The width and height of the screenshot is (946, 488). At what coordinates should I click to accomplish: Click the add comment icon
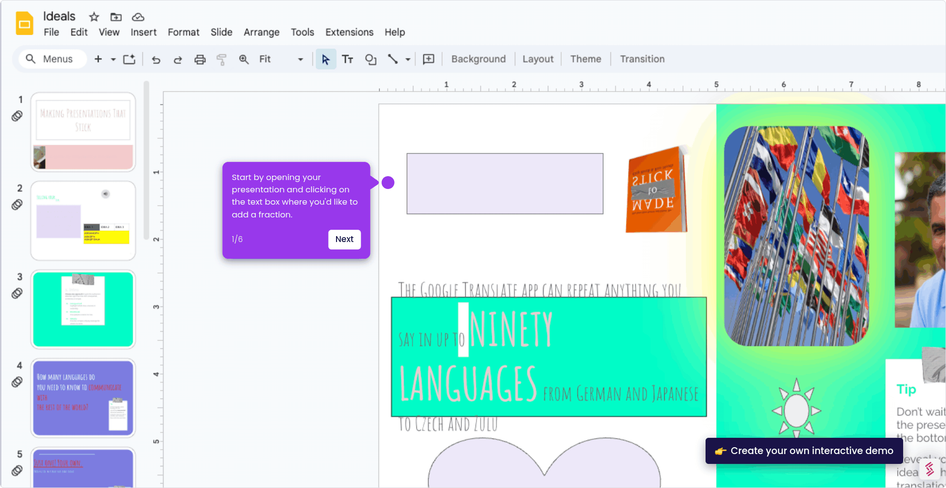[x=429, y=59]
